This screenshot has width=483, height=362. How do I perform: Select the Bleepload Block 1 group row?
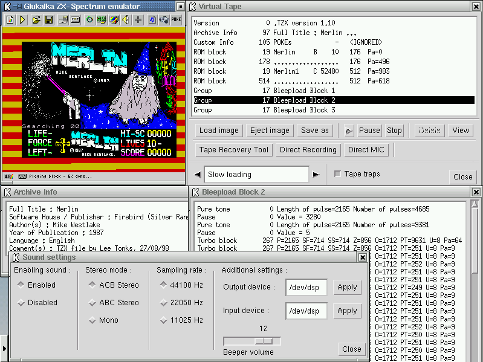click(334, 91)
